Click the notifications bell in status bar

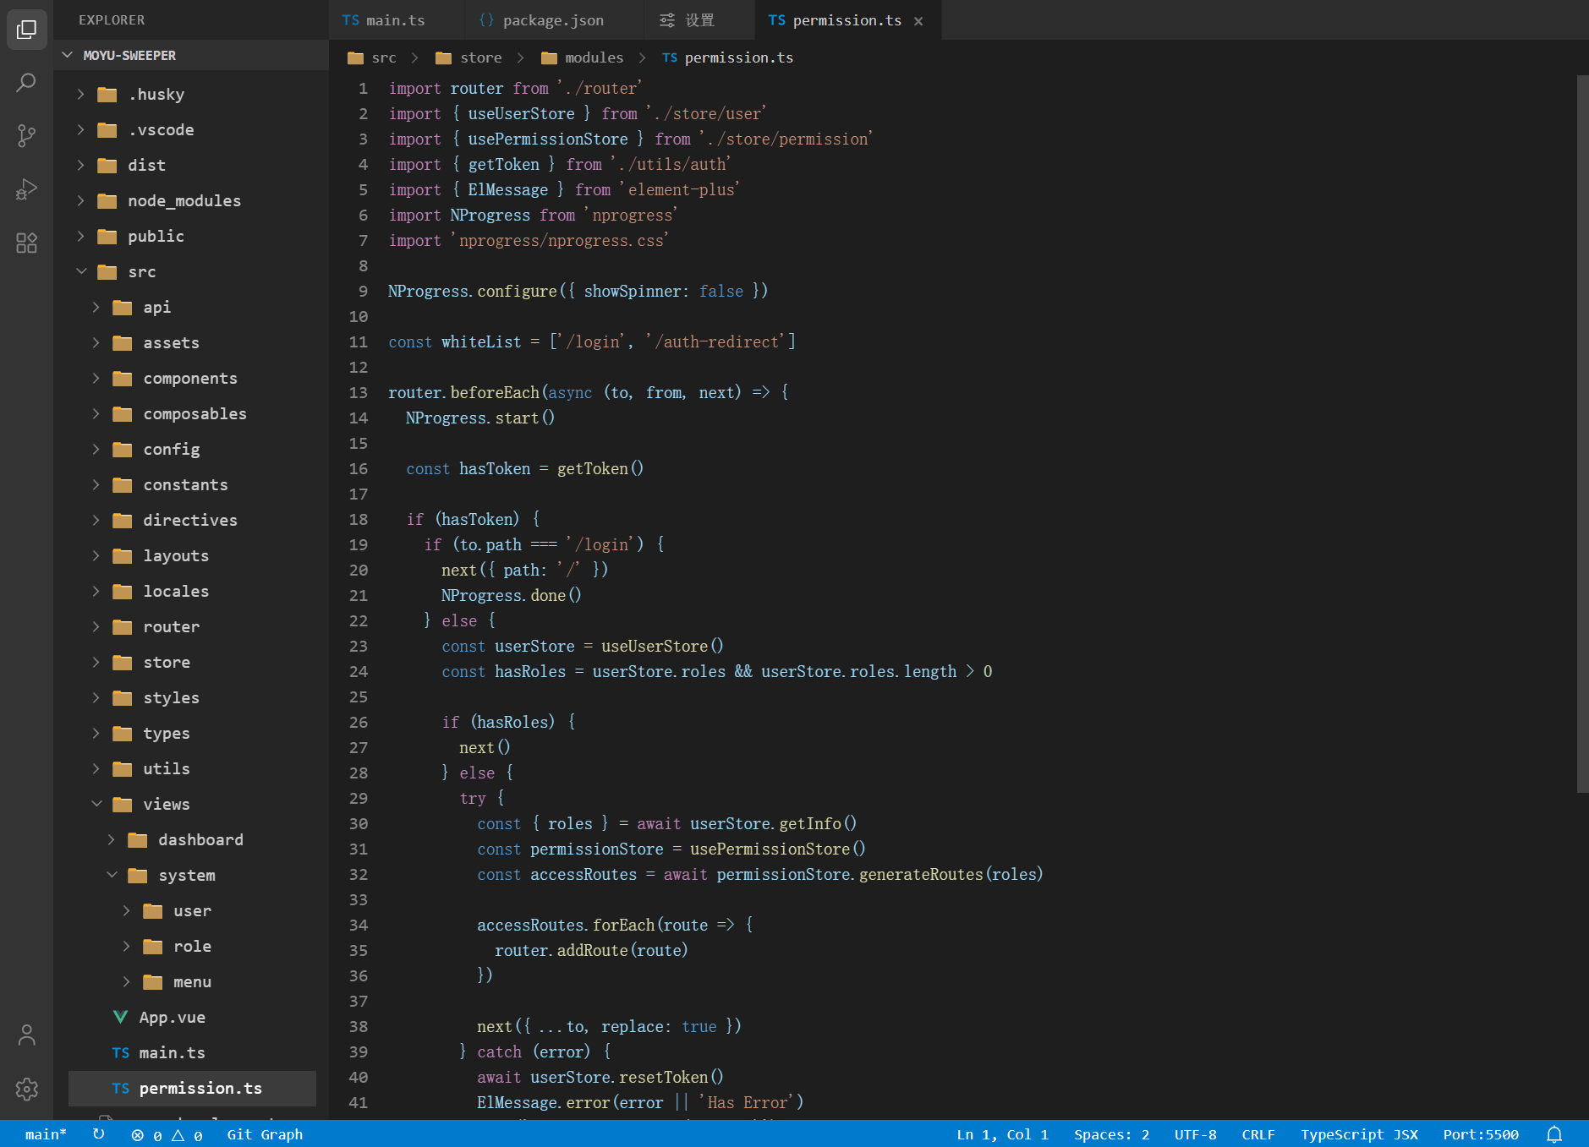coord(1553,1134)
